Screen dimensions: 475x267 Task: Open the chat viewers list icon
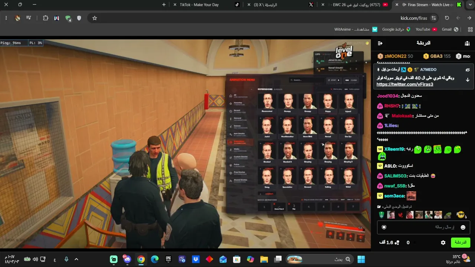[x=467, y=43]
